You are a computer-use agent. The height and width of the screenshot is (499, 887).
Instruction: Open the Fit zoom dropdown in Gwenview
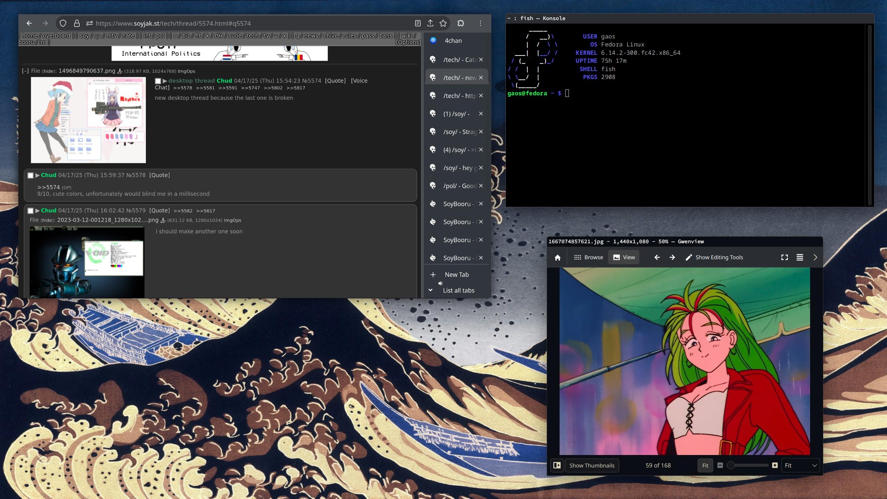click(x=800, y=465)
